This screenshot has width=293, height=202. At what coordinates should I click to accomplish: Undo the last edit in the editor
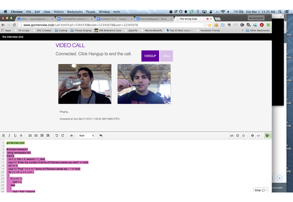pyautogui.click(x=57, y=135)
